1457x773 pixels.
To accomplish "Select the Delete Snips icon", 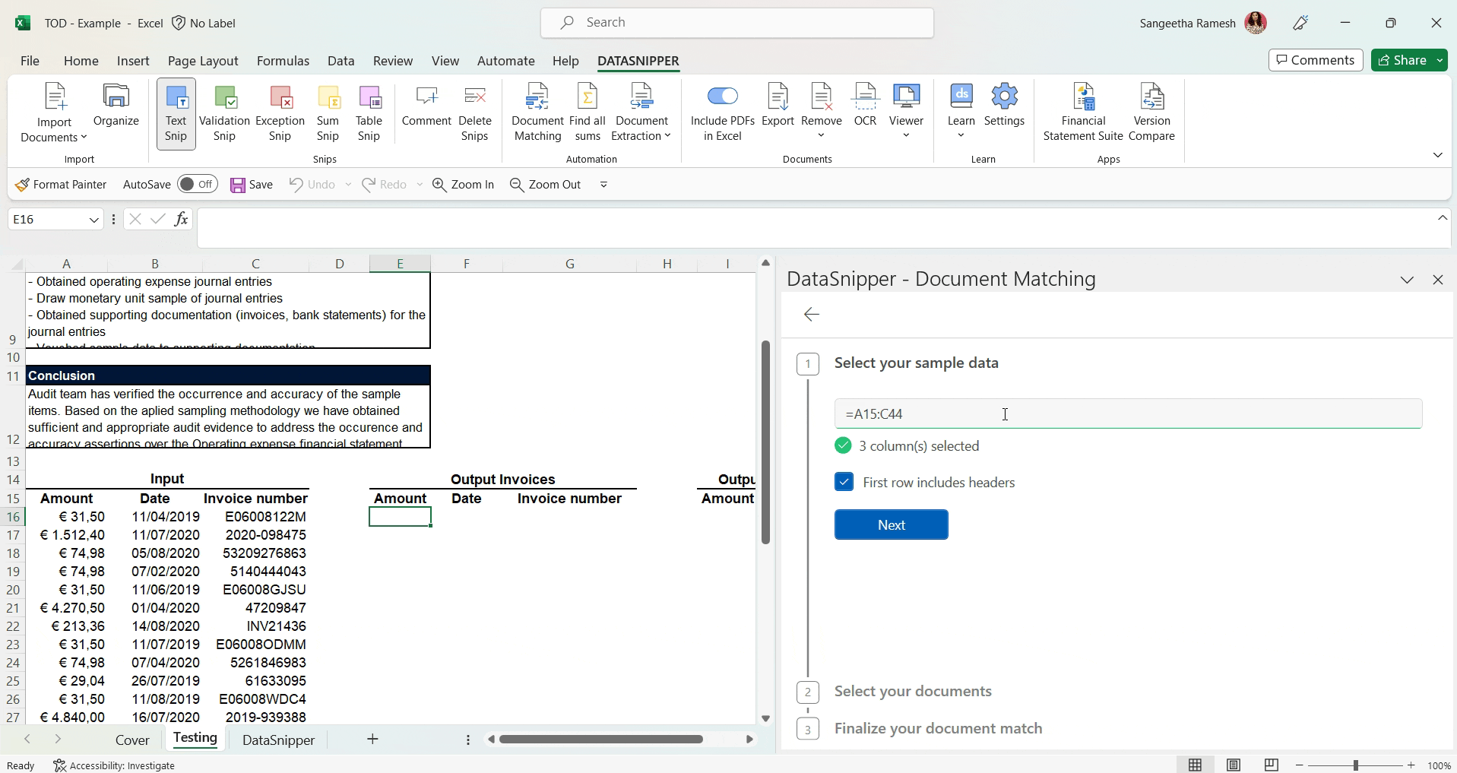I will [474, 112].
